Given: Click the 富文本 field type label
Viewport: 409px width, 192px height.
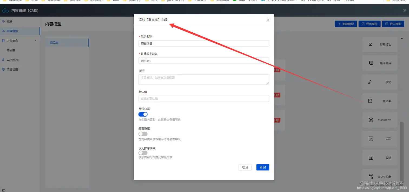Looking at the screenshot, I should (387, 101).
